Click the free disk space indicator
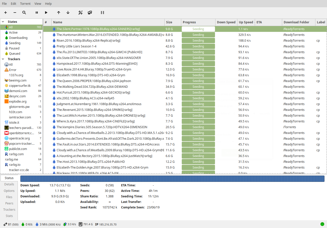The width and height of the screenshot is (327, 228). pyautogui.click(x=86, y=224)
